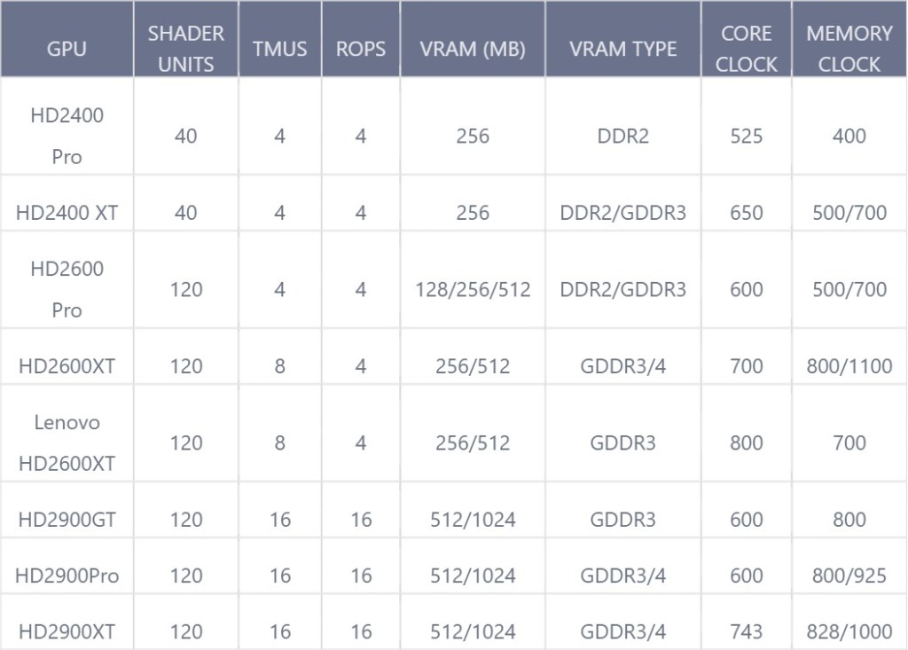The image size is (908, 650).
Task: Select the MEMORY CLOCK header cell
Action: pyautogui.click(x=849, y=49)
